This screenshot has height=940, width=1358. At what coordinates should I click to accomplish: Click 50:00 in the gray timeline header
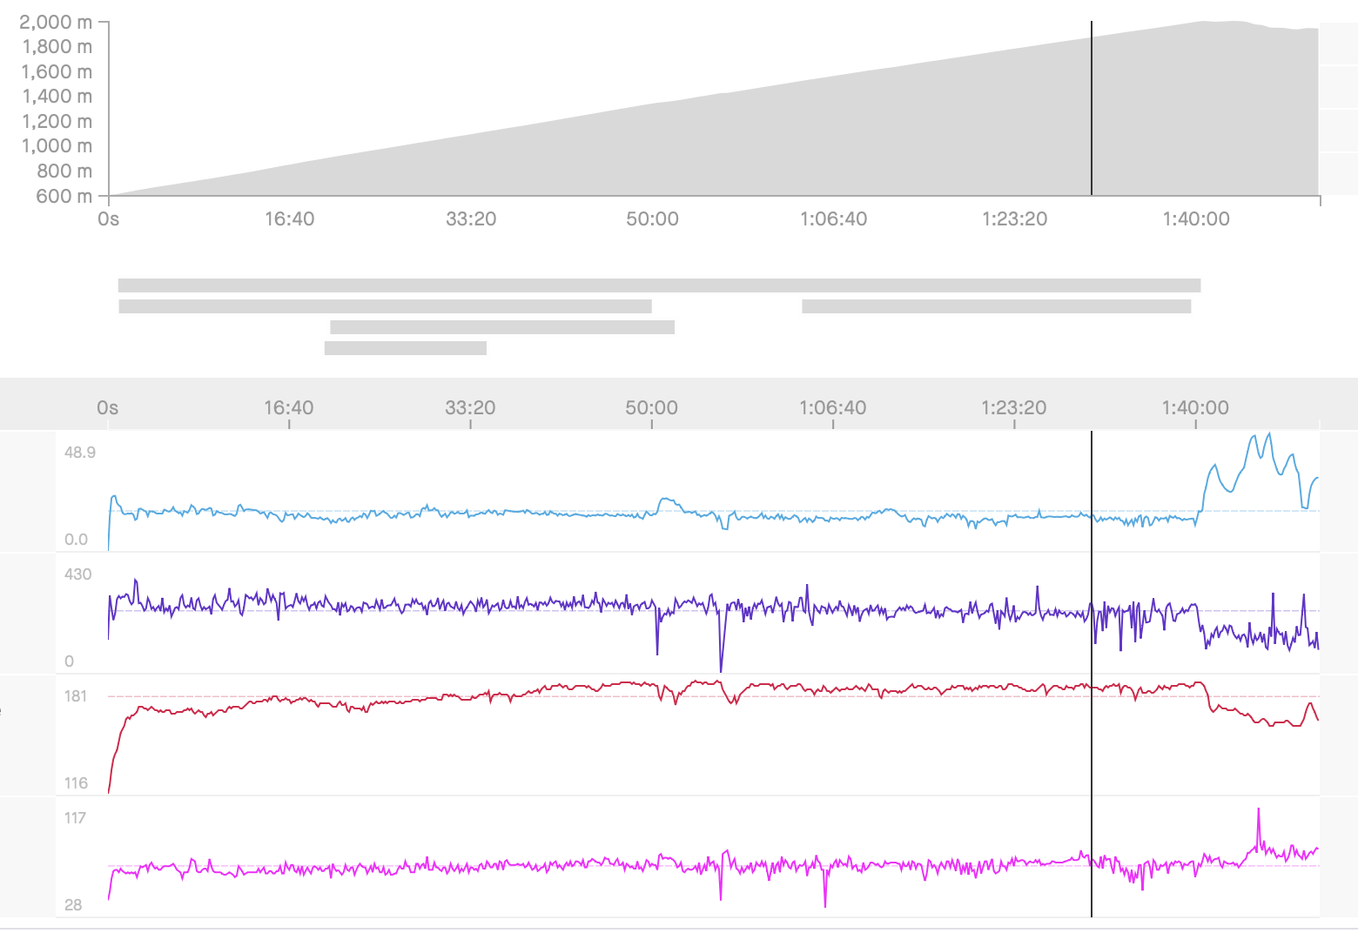651,407
